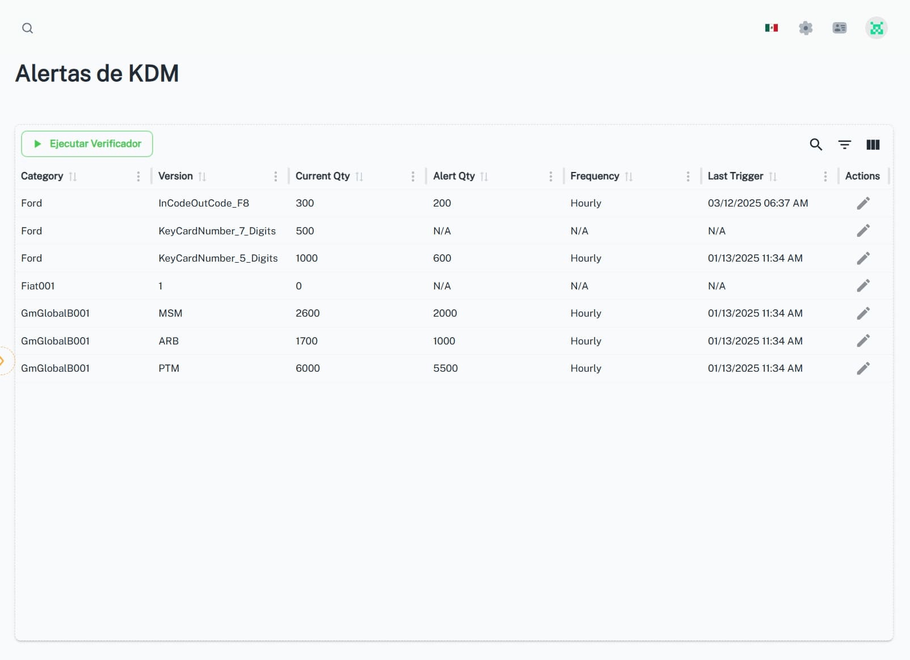Click the Mexican flag language icon
This screenshot has width=910, height=660.
tap(771, 27)
